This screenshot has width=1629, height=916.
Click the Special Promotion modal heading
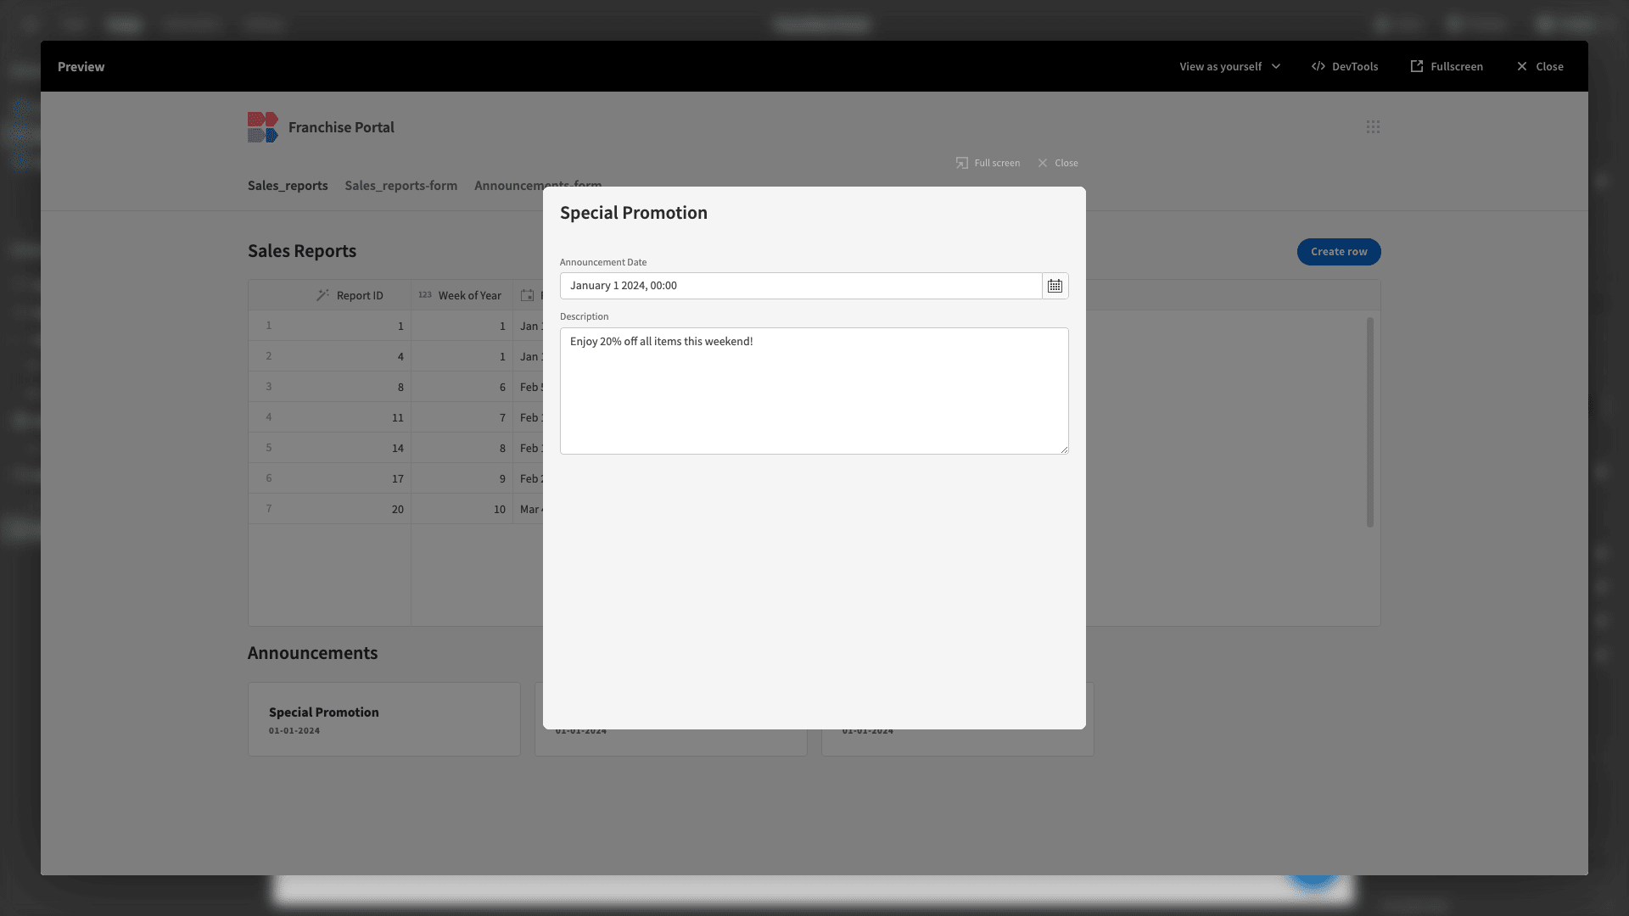(x=634, y=213)
